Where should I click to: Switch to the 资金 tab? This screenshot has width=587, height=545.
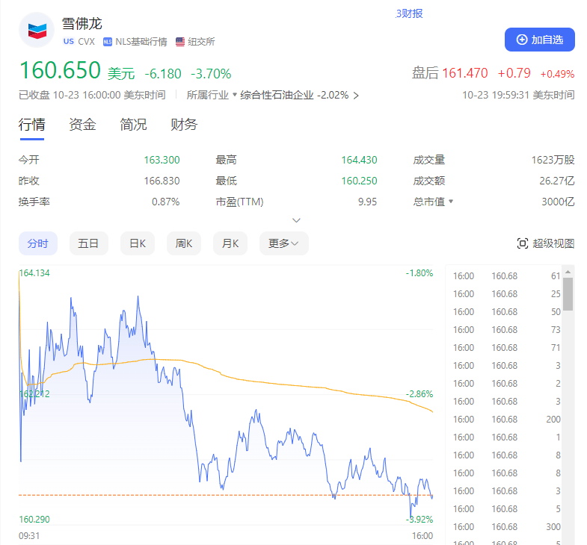tap(82, 125)
